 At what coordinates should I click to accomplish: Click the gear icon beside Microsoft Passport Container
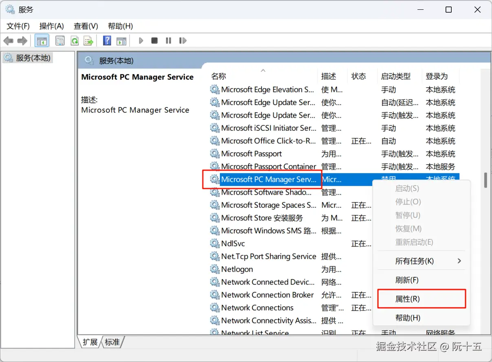[x=215, y=167]
